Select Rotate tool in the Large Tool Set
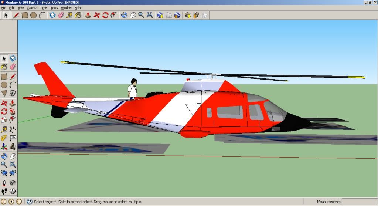This screenshot has width=378, height=206. point(4,111)
